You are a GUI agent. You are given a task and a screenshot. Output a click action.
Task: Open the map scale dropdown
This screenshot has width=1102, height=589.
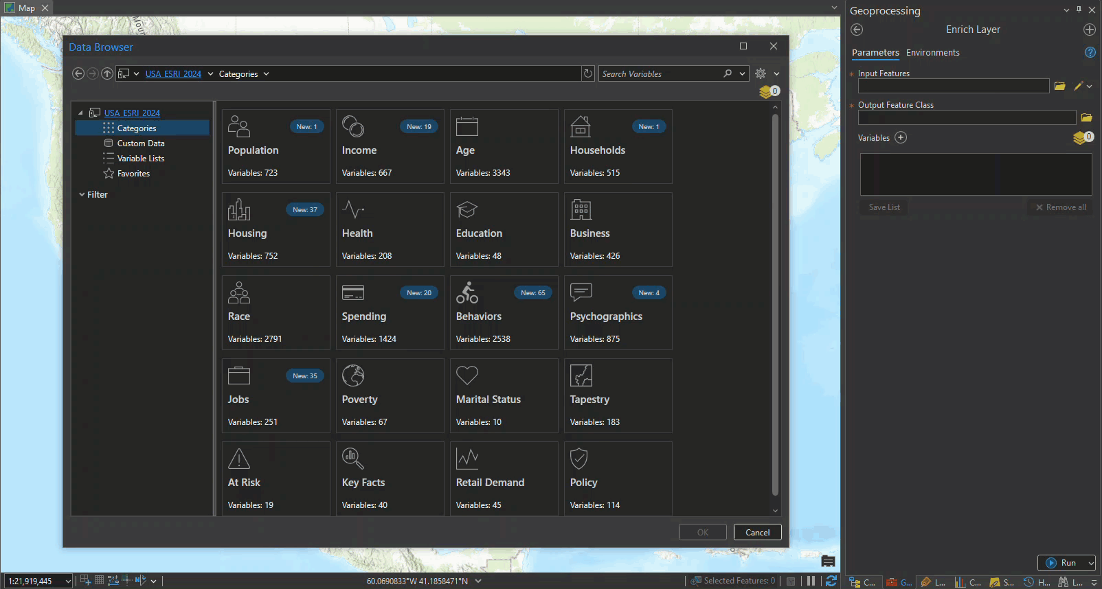tap(67, 581)
